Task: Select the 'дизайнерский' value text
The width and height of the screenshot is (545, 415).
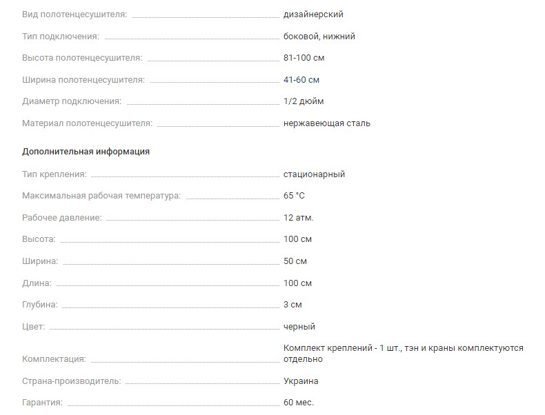Action: [313, 14]
